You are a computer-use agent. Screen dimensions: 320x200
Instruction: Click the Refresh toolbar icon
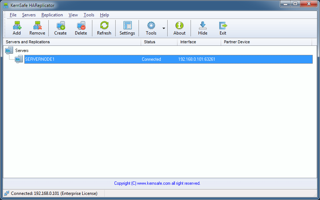click(104, 25)
